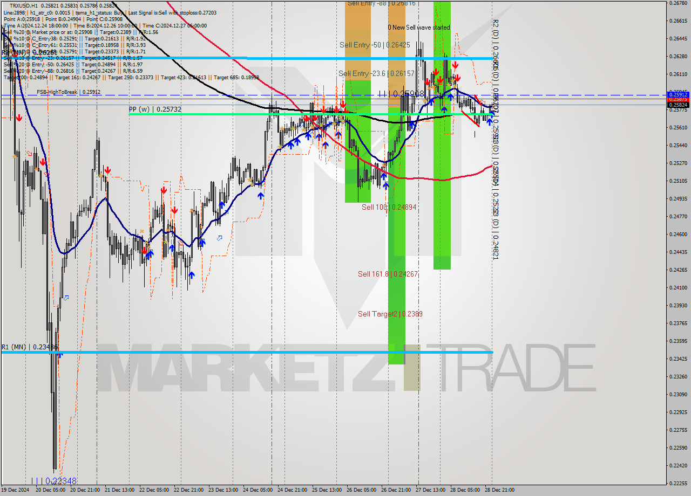Select the R1 (MN) | 0.23486 label
Image resolution: width=691 pixels, height=496 pixels.
(29, 347)
